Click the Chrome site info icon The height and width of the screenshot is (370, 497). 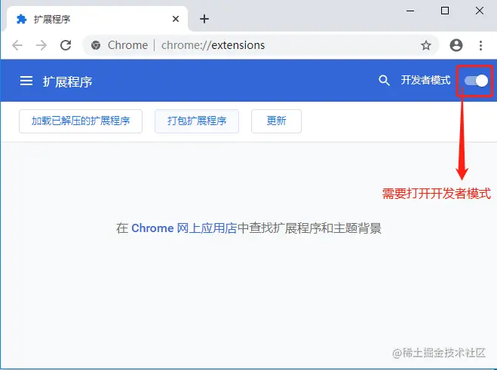(x=96, y=45)
